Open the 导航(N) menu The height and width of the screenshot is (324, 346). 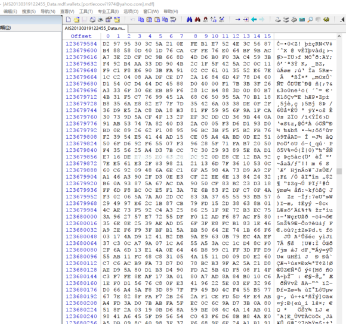pos(48,11)
